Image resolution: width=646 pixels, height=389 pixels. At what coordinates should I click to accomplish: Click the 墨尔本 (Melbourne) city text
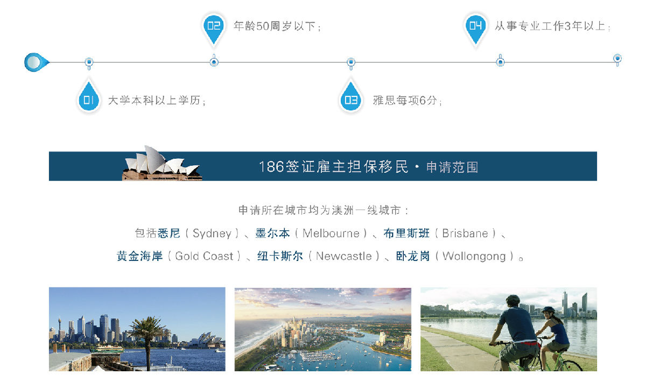(x=273, y=234)
